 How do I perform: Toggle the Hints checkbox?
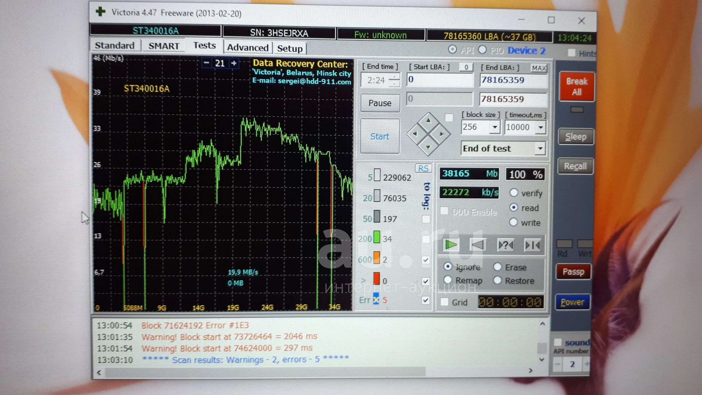click(571, 53)
